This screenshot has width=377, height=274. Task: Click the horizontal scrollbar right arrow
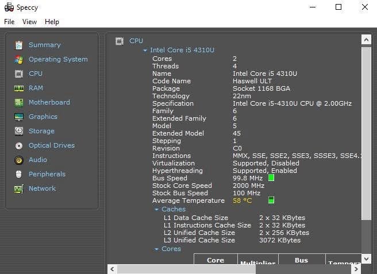356,269
